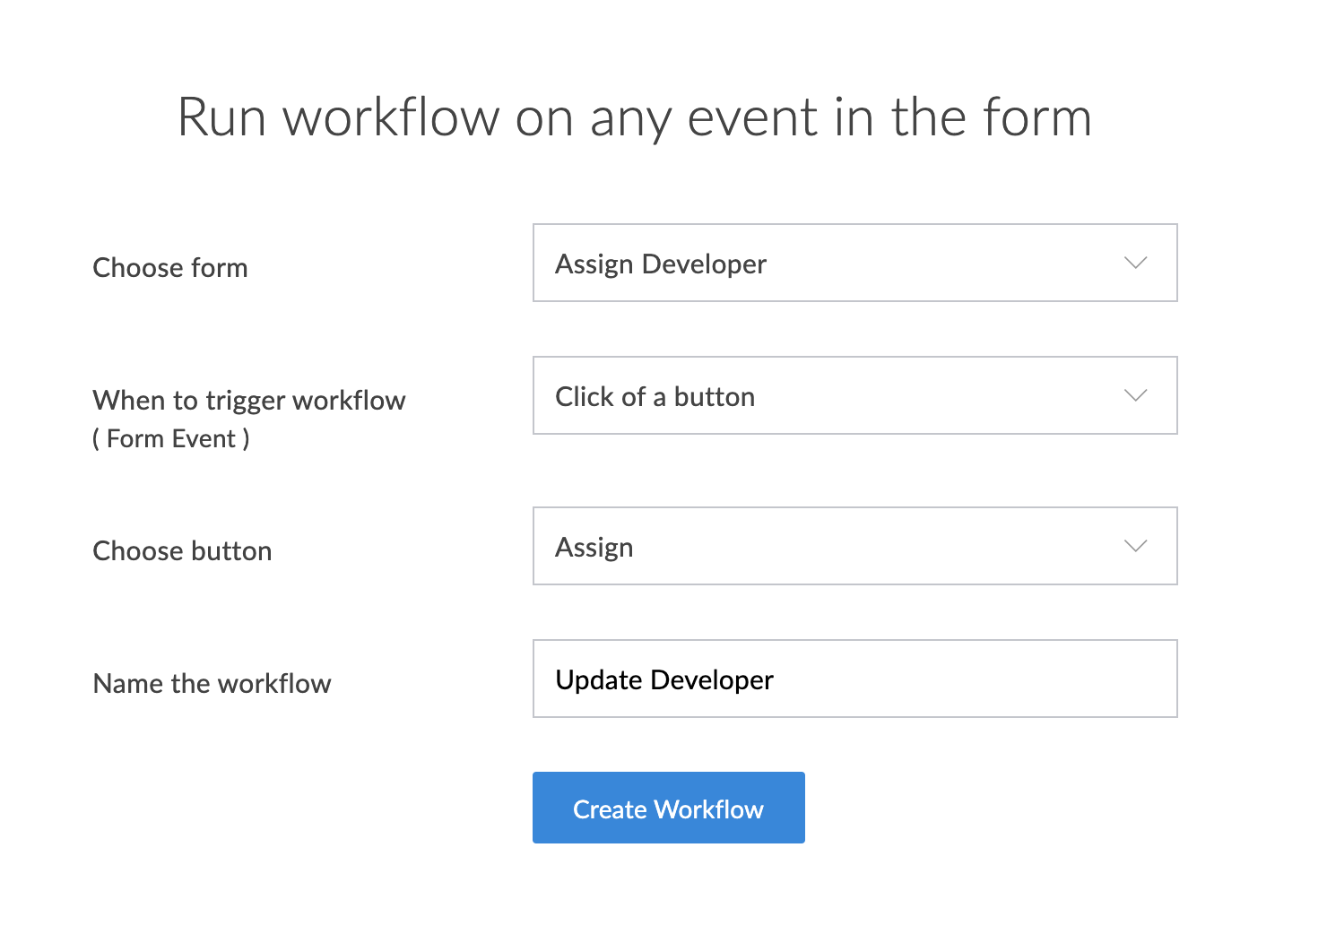The height and width of the screenshot is (934, 1327).
Task: Click the 'When to trigger workflow' label
Action: 249,401
